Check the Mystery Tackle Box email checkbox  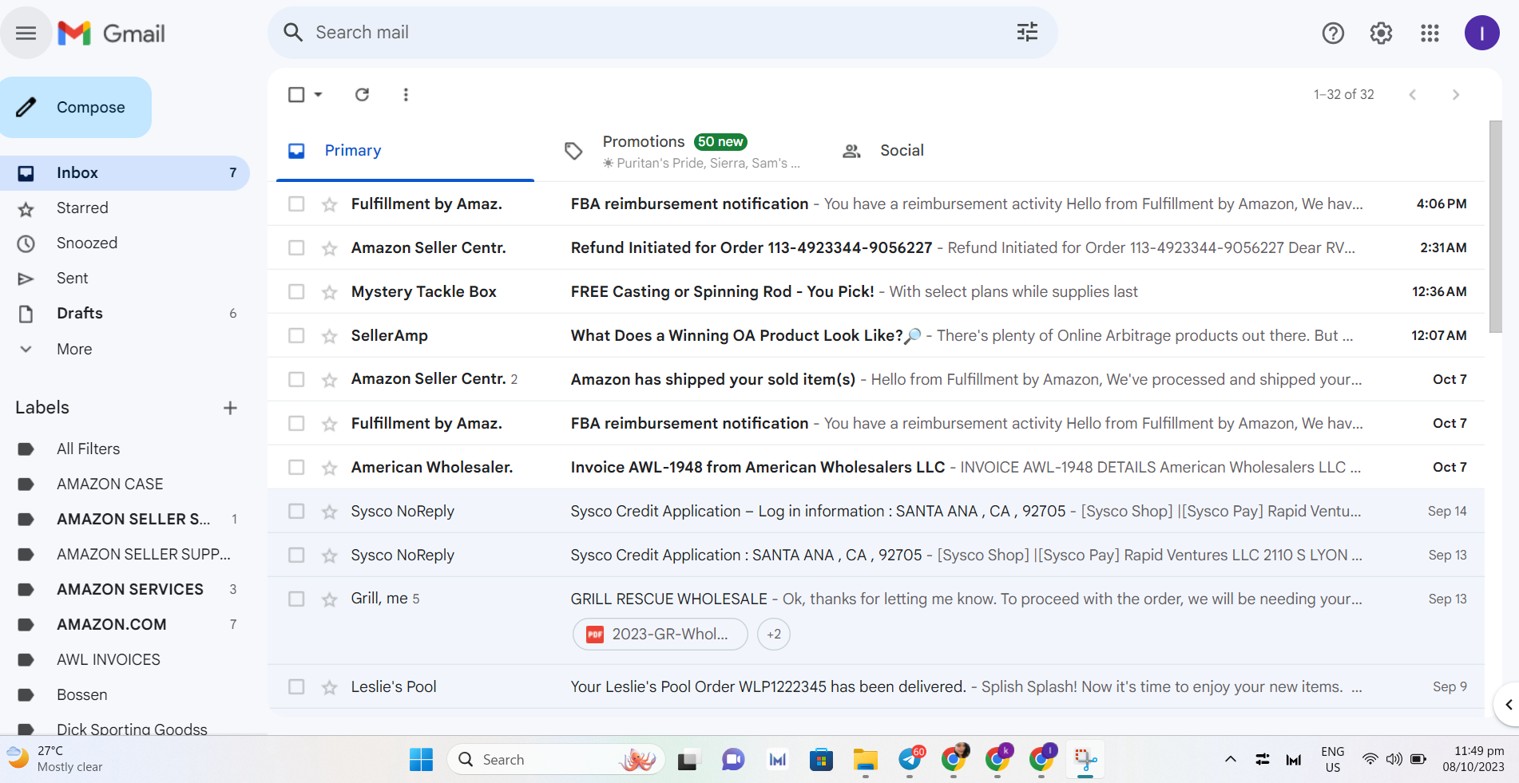[x=296, y=292]
